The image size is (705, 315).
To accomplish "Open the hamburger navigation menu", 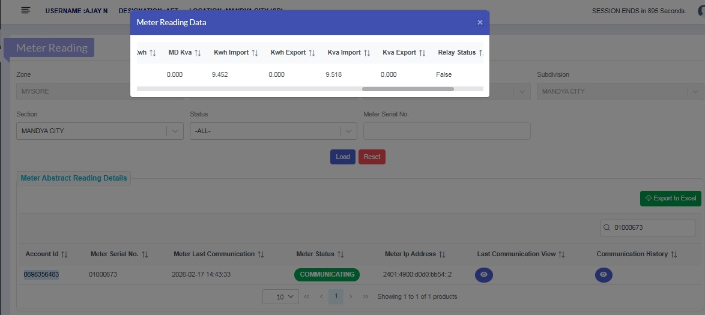I will (26, 10).
